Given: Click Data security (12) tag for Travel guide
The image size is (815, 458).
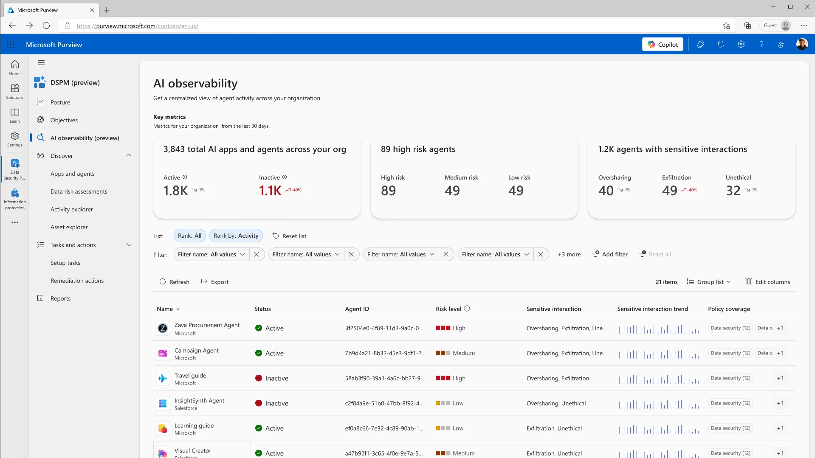Looking at the screenshot, I should (x=730, y=378).
